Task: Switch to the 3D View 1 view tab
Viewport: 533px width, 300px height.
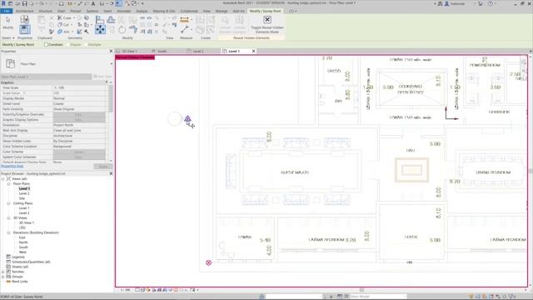Action: 129,51
